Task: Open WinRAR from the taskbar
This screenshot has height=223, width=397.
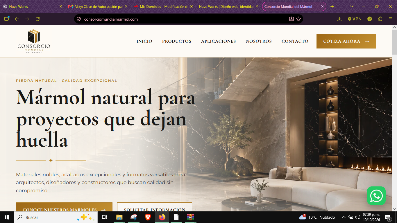Action: click(x=190, y=217)
